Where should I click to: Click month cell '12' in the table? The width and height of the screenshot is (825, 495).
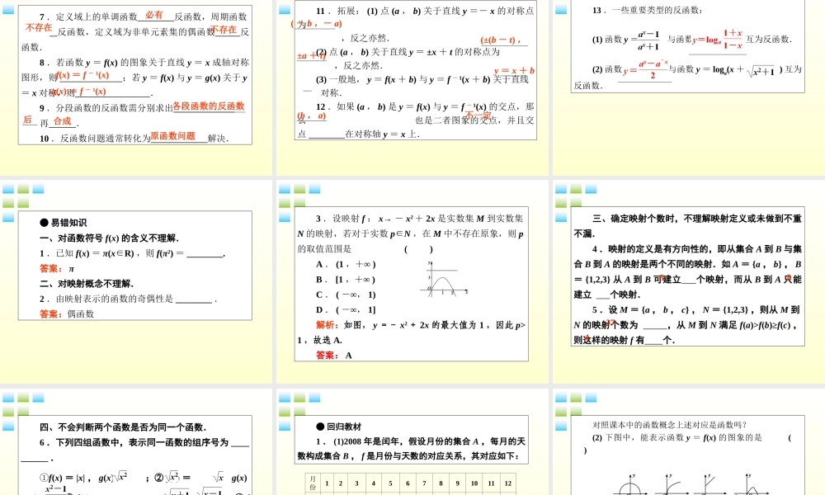point(507,483)
